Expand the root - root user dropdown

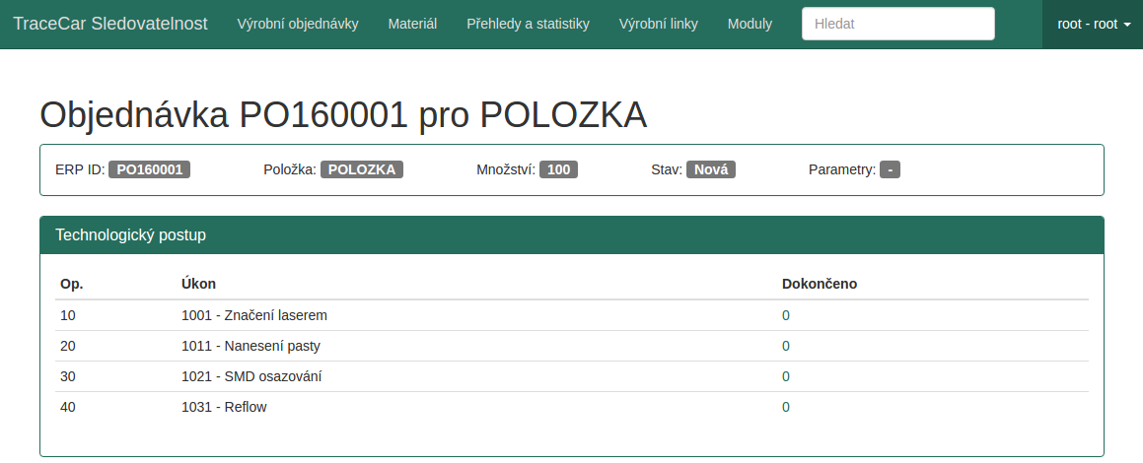tap(1094, 24)
